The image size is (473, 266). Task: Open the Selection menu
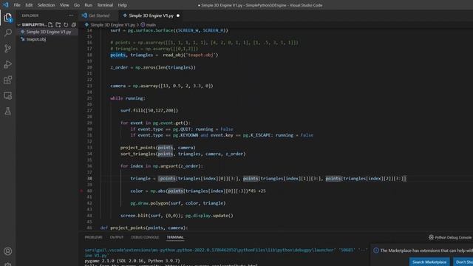coord(46,5)
